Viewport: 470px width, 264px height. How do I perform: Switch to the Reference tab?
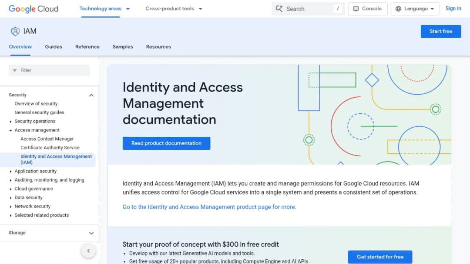pos(87,46)
